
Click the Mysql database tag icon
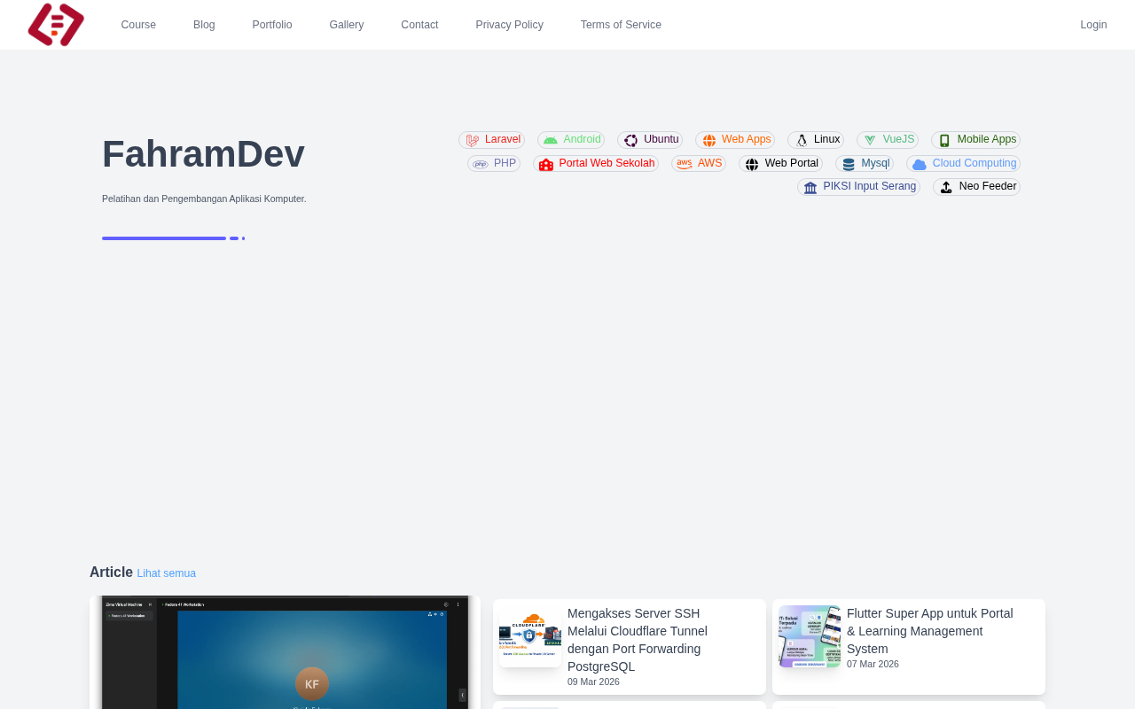pyautogui.click(x=849, y=164)
